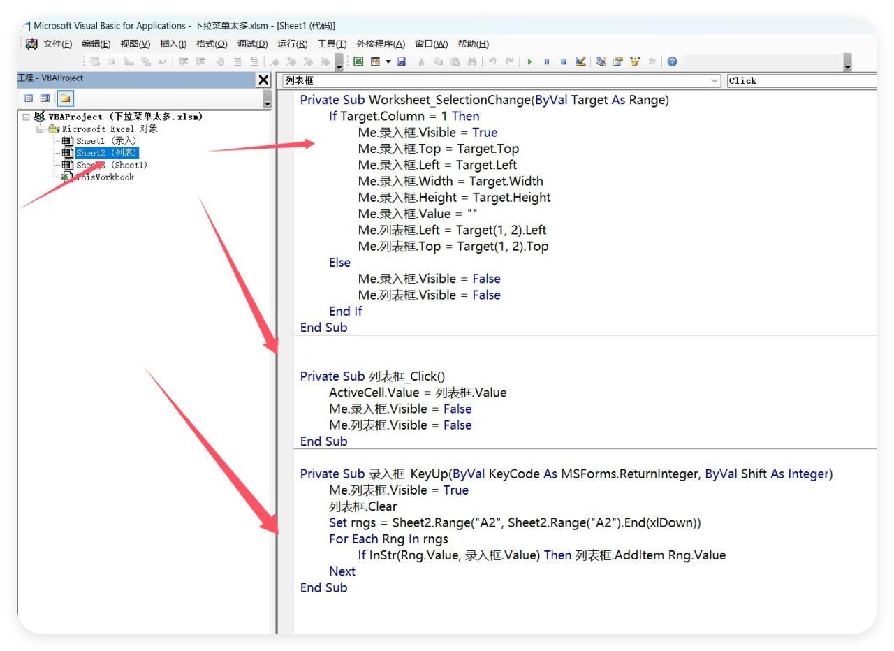Toggle bookmark with the flag icon
Image resolution: width=894 pixels, height=651 pixels.
pos(274,61)
